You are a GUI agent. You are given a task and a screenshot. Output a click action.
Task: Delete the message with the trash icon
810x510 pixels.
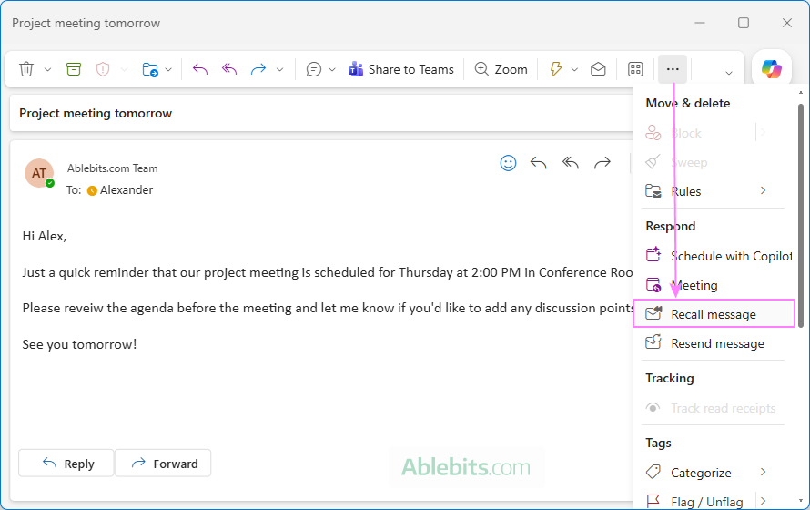(x=26, y=69)
